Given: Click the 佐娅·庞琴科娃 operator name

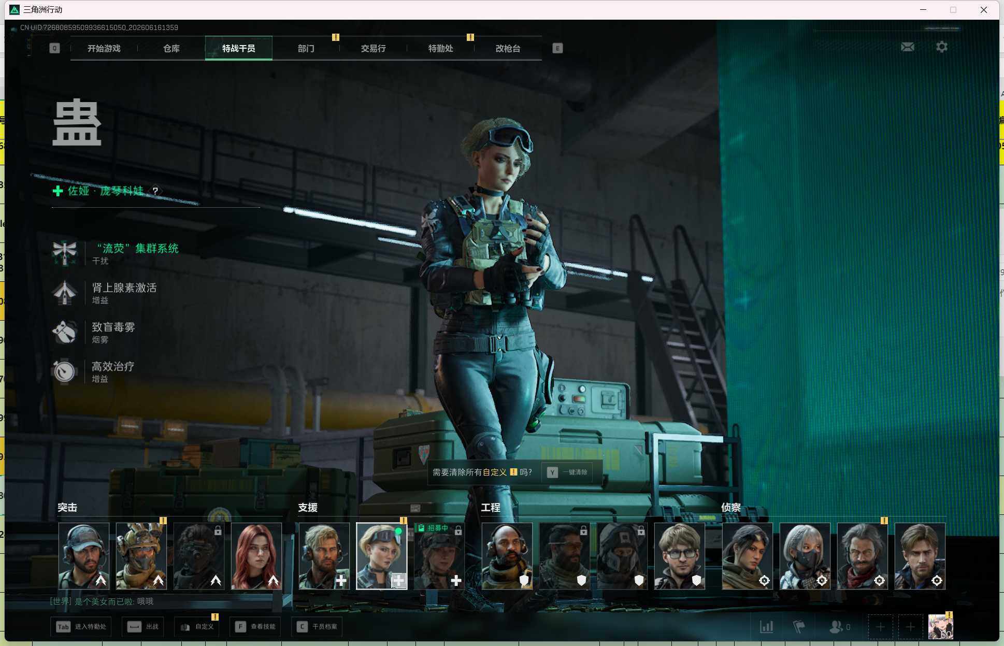Looking at the screenshot, I should click(x=106, y=191).
